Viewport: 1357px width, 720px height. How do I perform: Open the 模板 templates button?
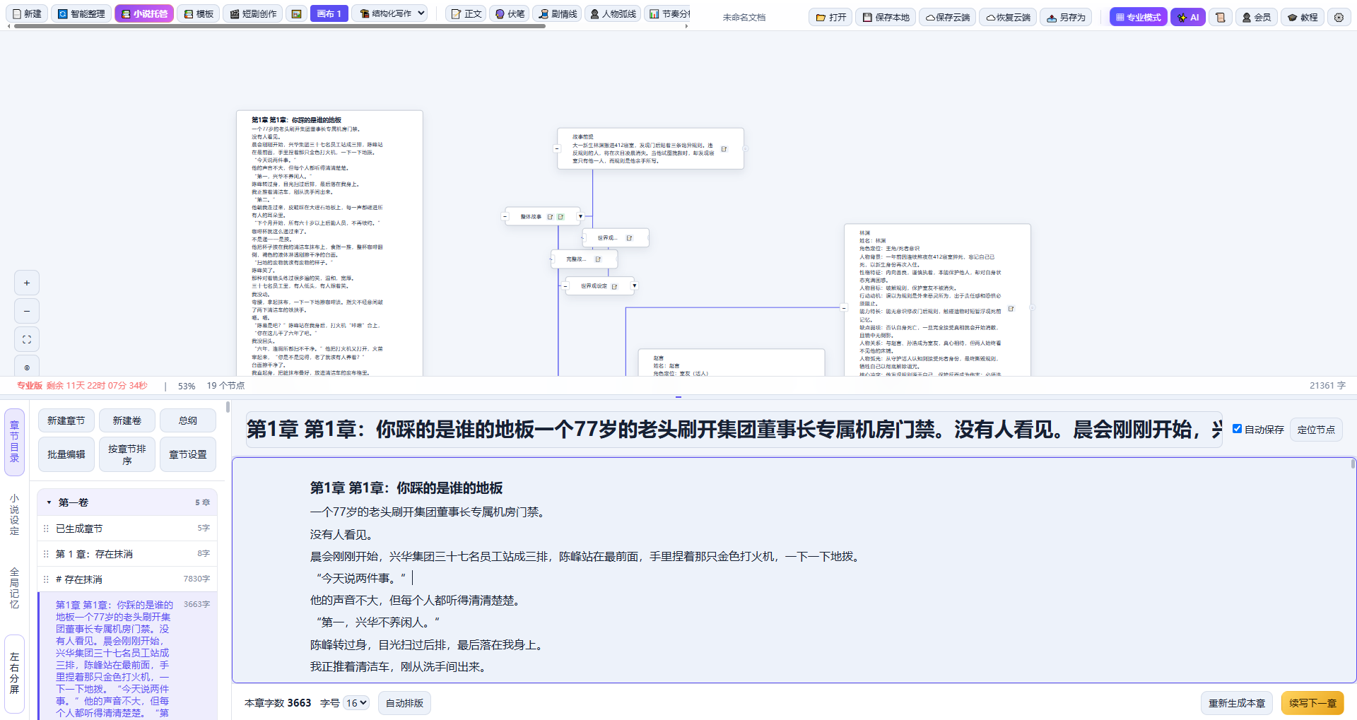tap(198, 13)
